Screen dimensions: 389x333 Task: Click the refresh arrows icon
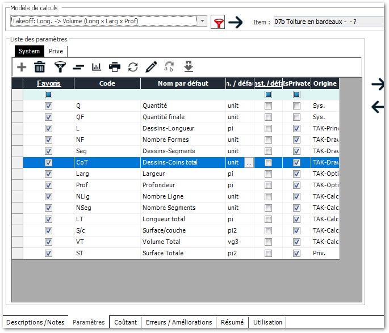pyautogui.click(x=133, y=67)
